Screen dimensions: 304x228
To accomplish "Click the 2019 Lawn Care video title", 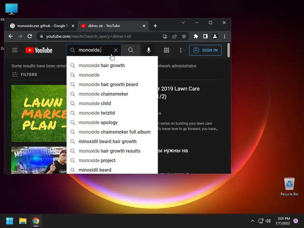I will tap(179, 93).
